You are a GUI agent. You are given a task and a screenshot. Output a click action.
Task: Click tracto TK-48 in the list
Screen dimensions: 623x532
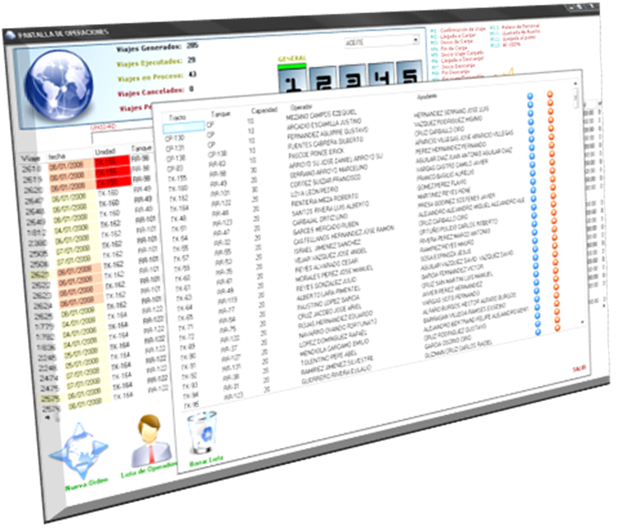178,219
